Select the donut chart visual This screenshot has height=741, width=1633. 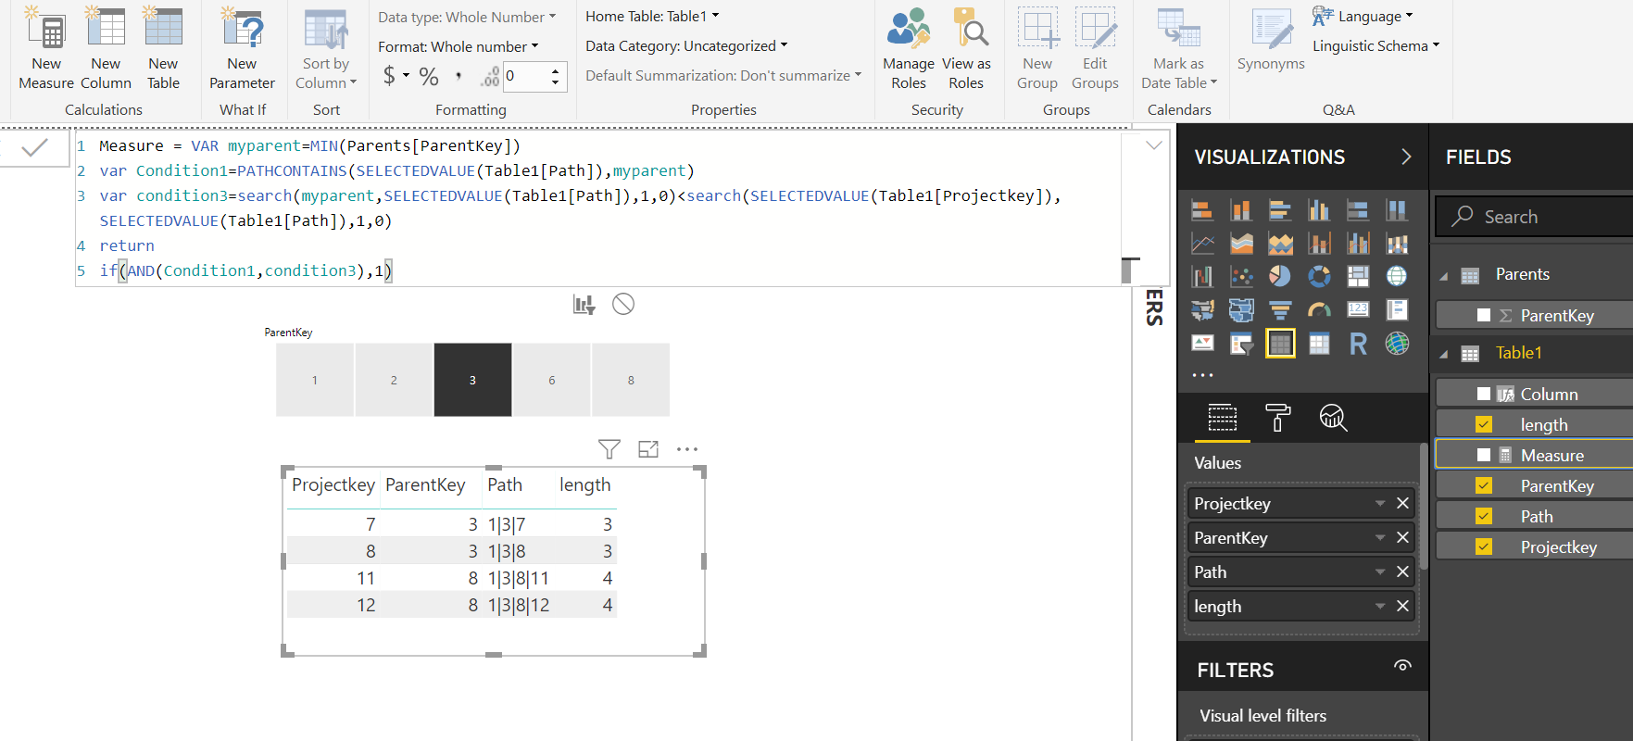coord(1319,276)
